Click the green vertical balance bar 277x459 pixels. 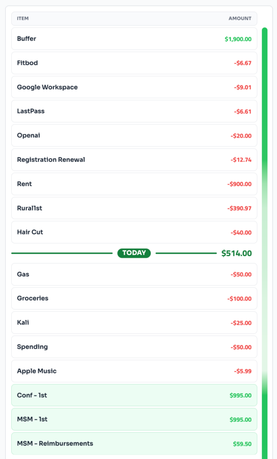tap(264, 224)
